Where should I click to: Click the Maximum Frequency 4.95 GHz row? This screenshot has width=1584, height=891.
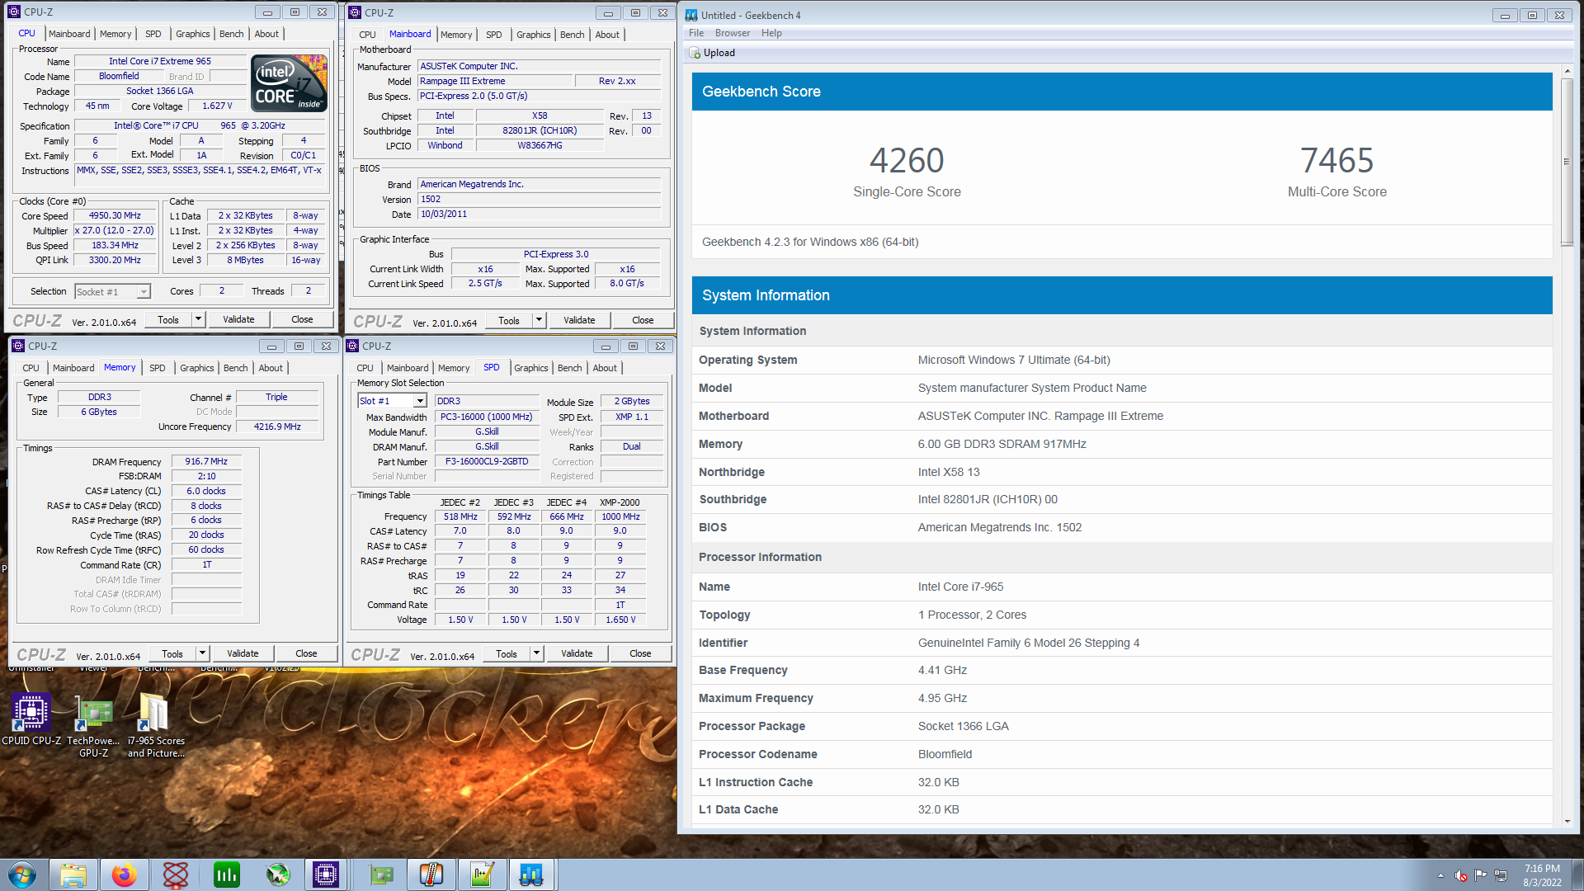pos(1122,698)
